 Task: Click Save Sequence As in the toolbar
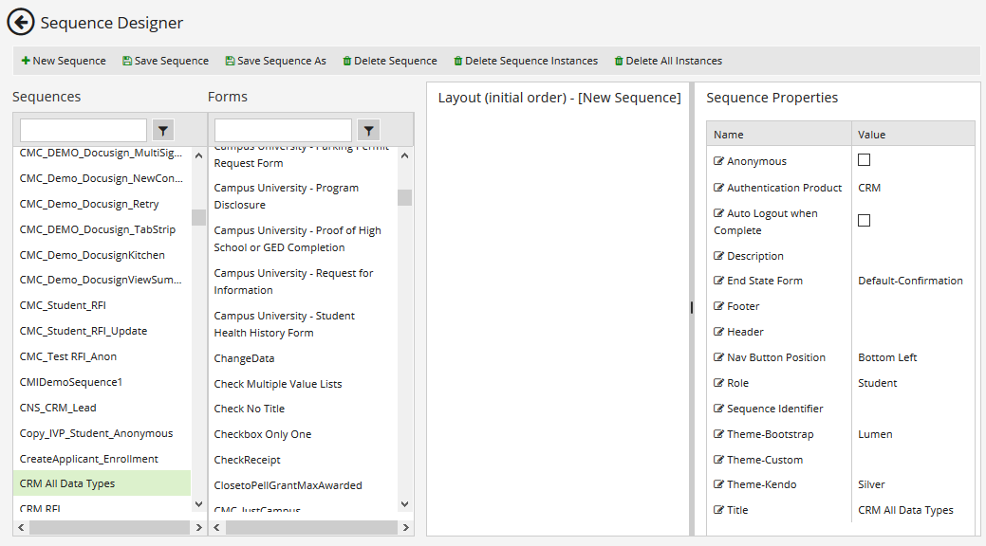click(x=275, y=60)
